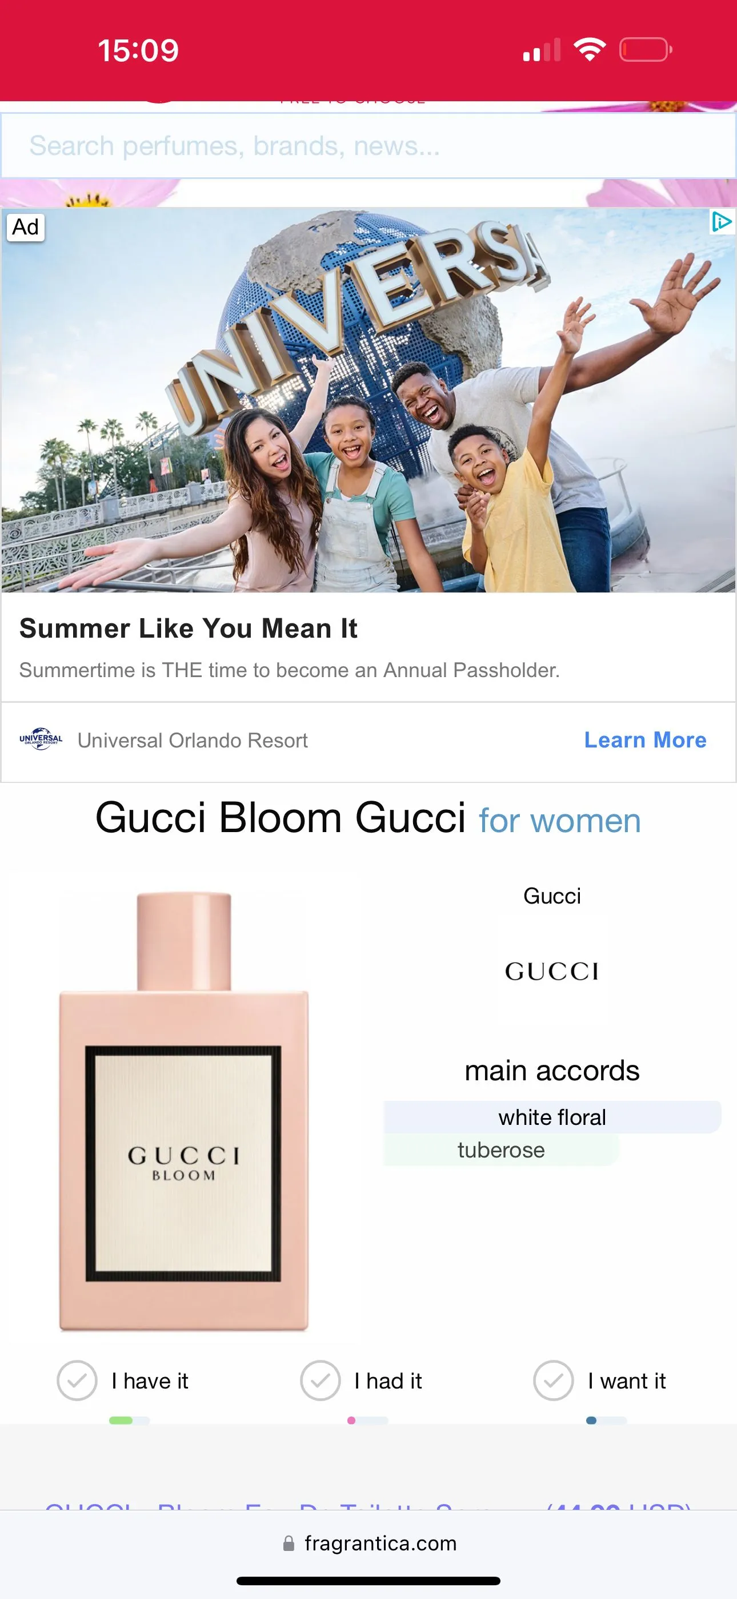Check the 'I want it' circle
737x1599 pixels.
coord(554,1381)
